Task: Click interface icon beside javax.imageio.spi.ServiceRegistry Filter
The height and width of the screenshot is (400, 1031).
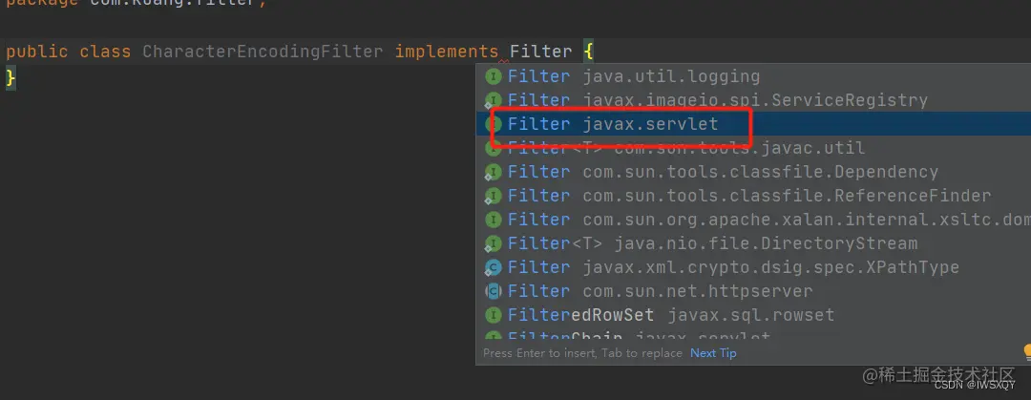Action: coord(494,100)
